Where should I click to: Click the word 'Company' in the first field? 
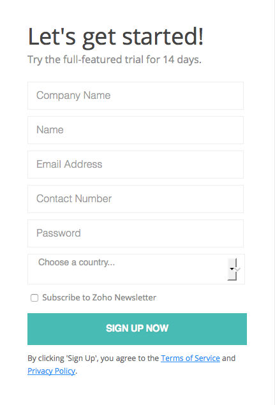(x=59, y=96)
